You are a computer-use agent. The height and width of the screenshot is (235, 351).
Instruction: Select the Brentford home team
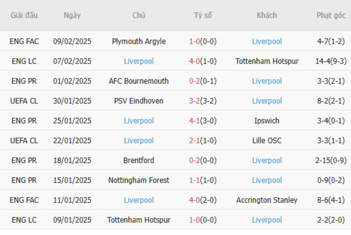click(x=139, y=160)
